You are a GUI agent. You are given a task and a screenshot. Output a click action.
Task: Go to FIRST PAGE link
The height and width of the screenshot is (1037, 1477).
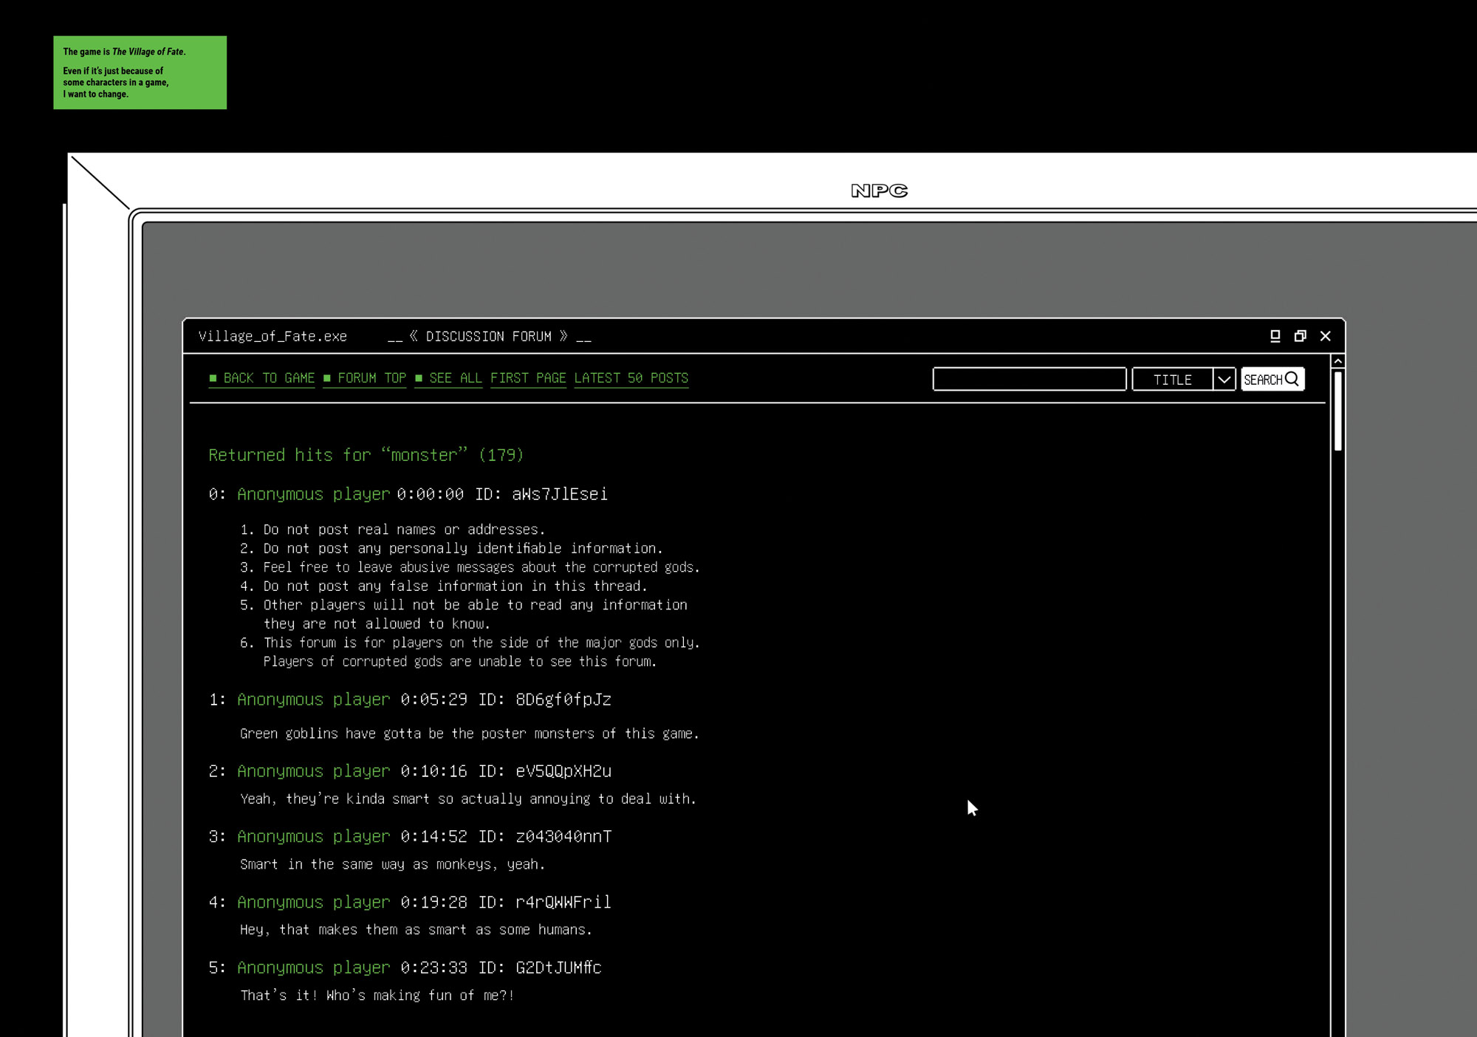528,378
